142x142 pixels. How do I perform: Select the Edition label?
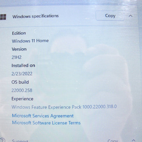click(x=19, y=33)
